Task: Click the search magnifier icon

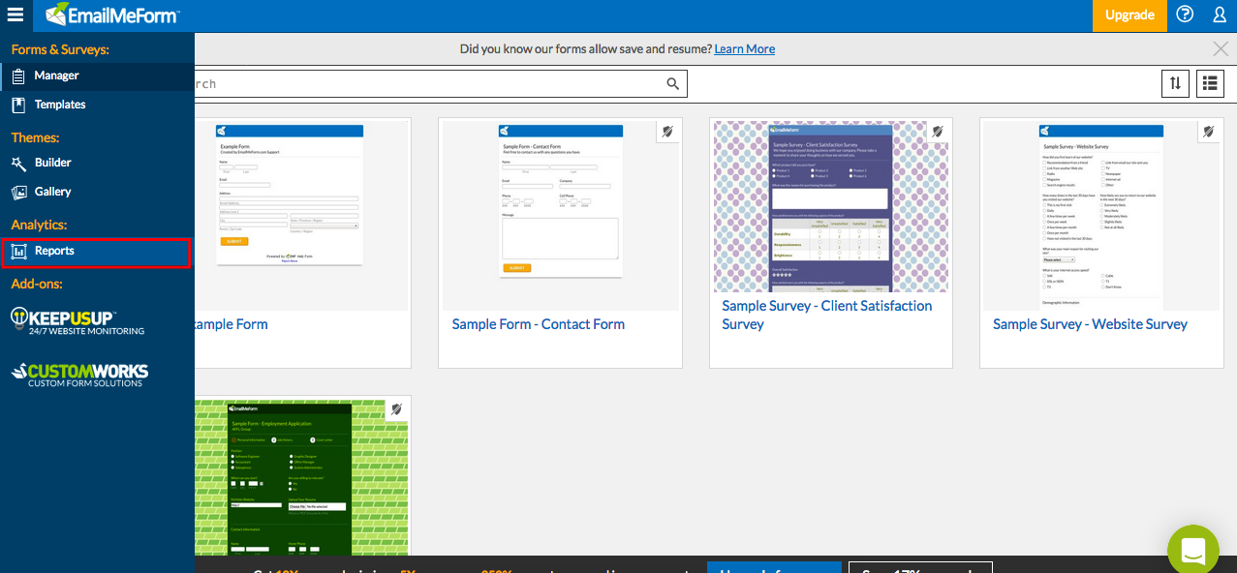Action: 673,83
